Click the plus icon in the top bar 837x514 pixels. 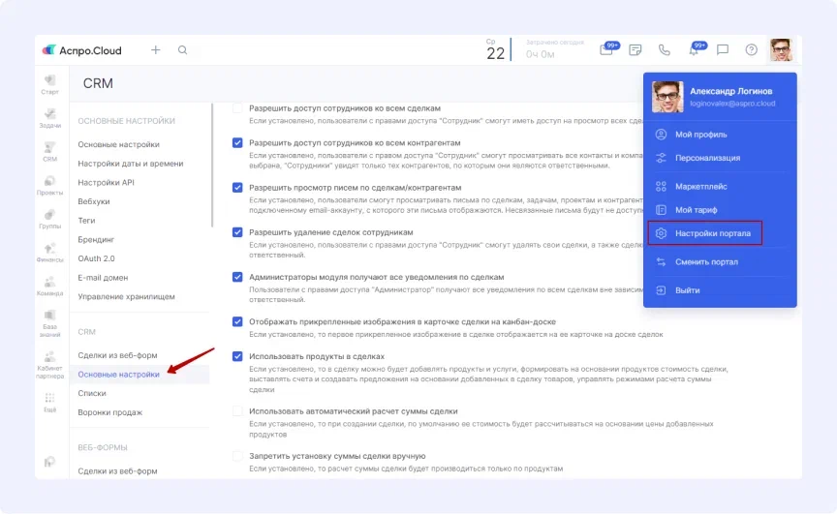(155, 50)
